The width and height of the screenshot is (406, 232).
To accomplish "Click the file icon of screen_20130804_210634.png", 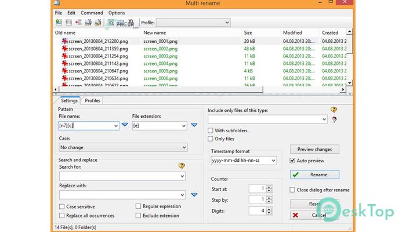I will (x=65, y=78).
